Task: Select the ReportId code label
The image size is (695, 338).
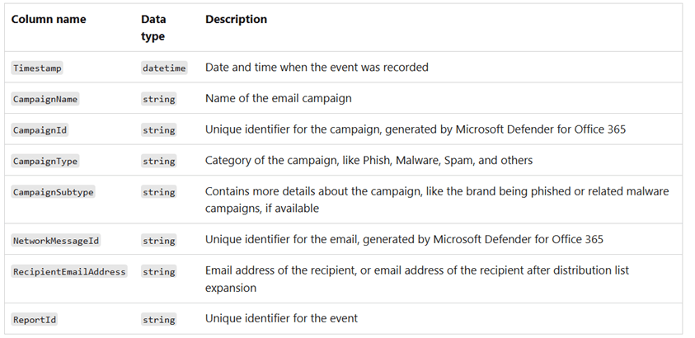Action: click(35, 320)
